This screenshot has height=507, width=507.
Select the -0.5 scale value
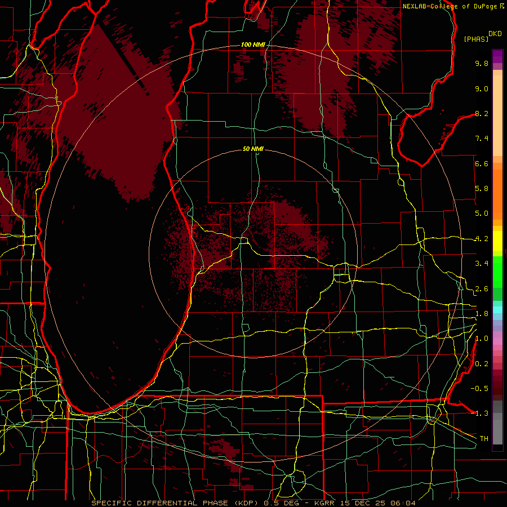click(479, 389)
